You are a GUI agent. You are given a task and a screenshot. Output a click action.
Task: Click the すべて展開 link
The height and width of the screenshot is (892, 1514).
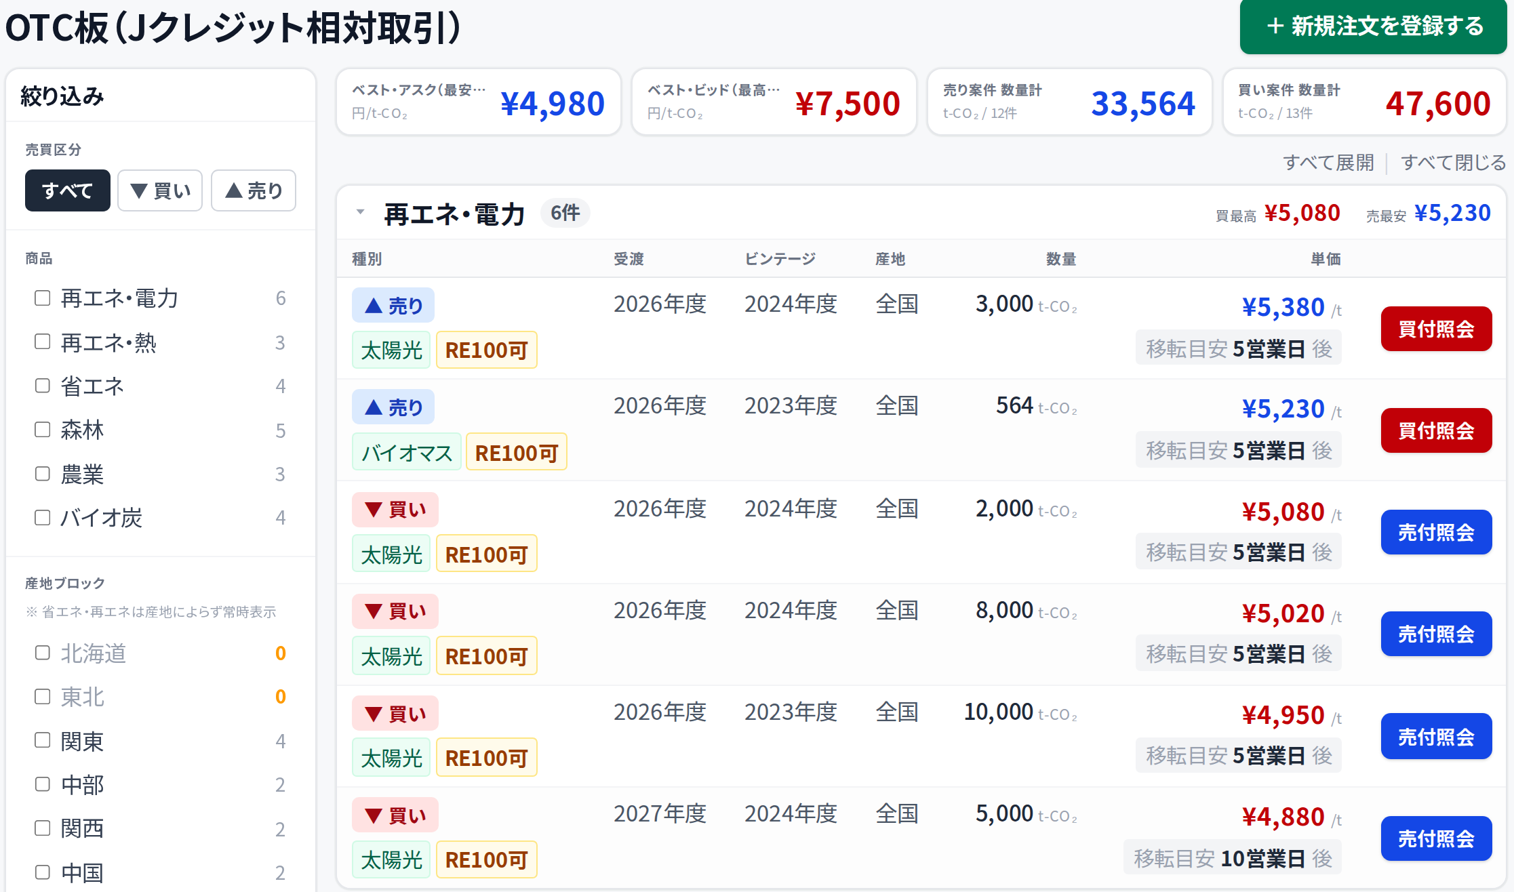click(x=1328, y=163)
